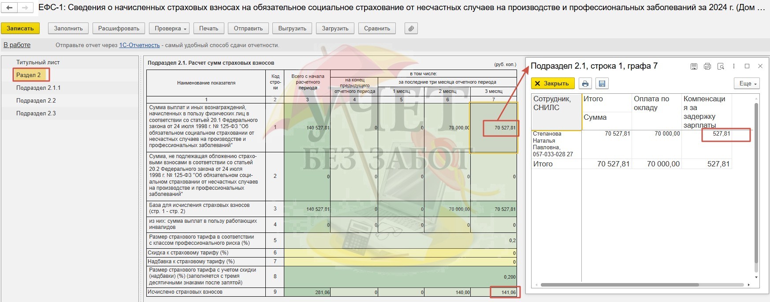Image resolution: width=770 pixels, height=302 pixels.
Task: Select the 70 527,81 cell in row 3, column 7
Action: (494, 209)
